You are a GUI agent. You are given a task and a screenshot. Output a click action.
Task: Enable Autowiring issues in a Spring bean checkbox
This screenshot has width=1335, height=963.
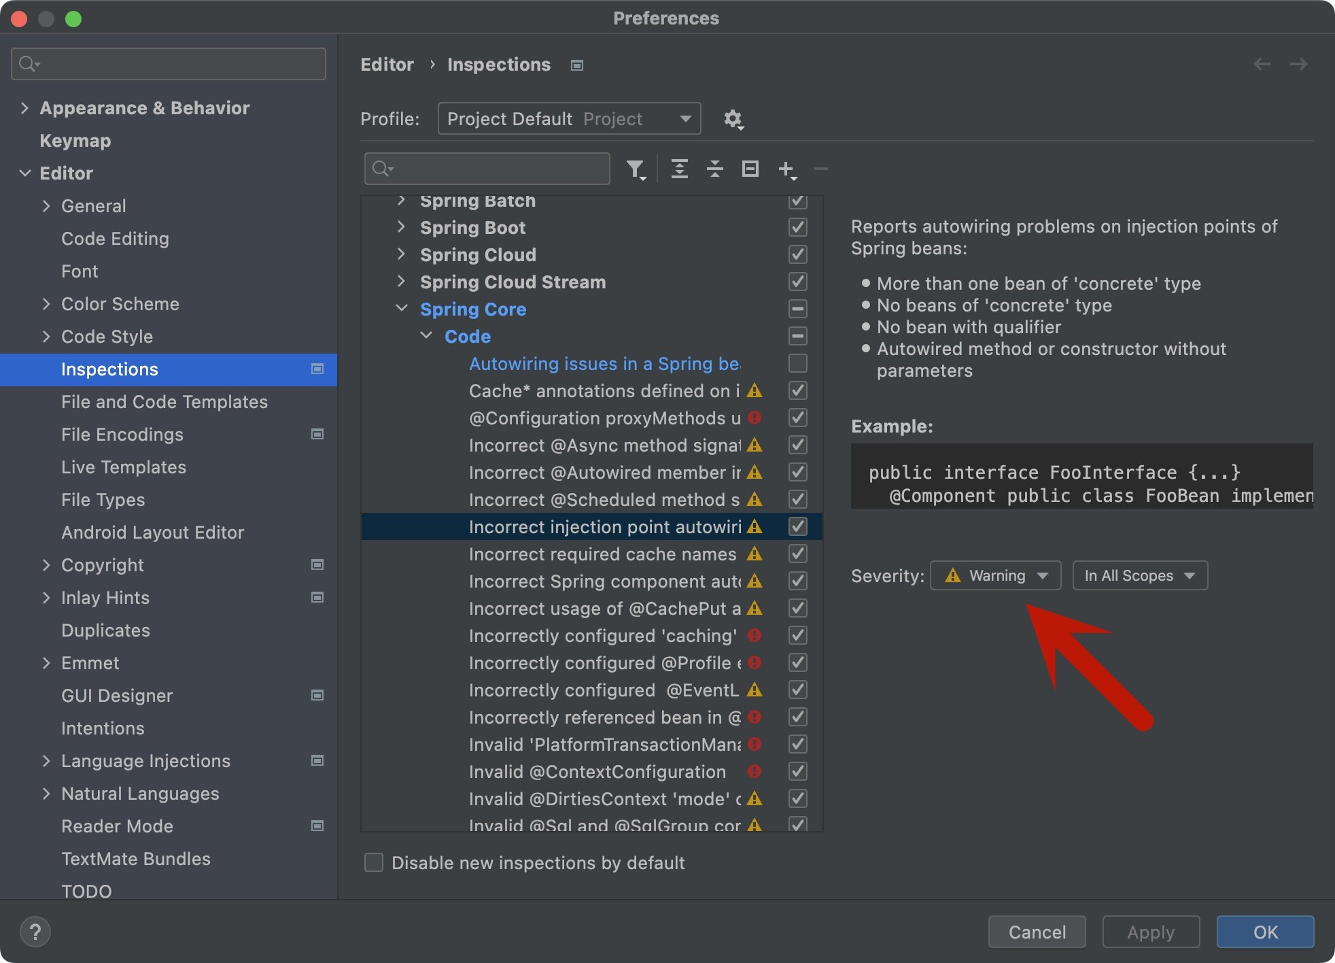click(x=797, y=363)
